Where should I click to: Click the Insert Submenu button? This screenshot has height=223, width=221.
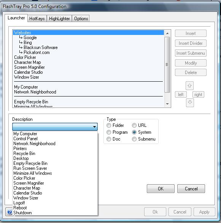point(191,53)
